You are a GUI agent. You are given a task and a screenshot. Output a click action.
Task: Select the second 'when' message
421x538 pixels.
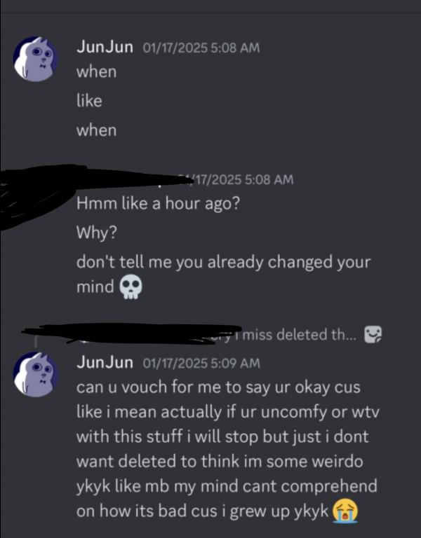coord(97,130)
